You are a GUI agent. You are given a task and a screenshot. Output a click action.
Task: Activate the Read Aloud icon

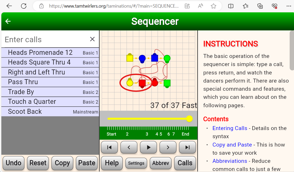coord(200,6)
